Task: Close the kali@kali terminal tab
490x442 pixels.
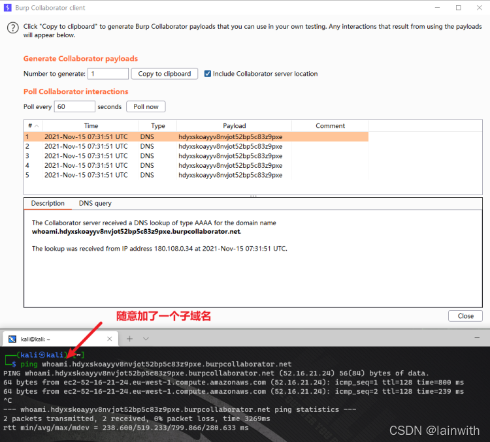Action: click(x=109, y=339)
